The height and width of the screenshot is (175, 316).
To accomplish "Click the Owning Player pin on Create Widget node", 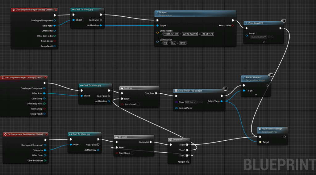I will [x=176, y=108].
